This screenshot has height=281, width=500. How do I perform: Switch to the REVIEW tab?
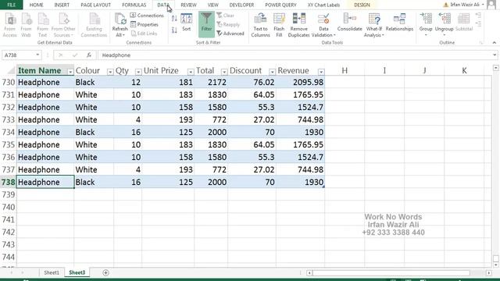188,5
